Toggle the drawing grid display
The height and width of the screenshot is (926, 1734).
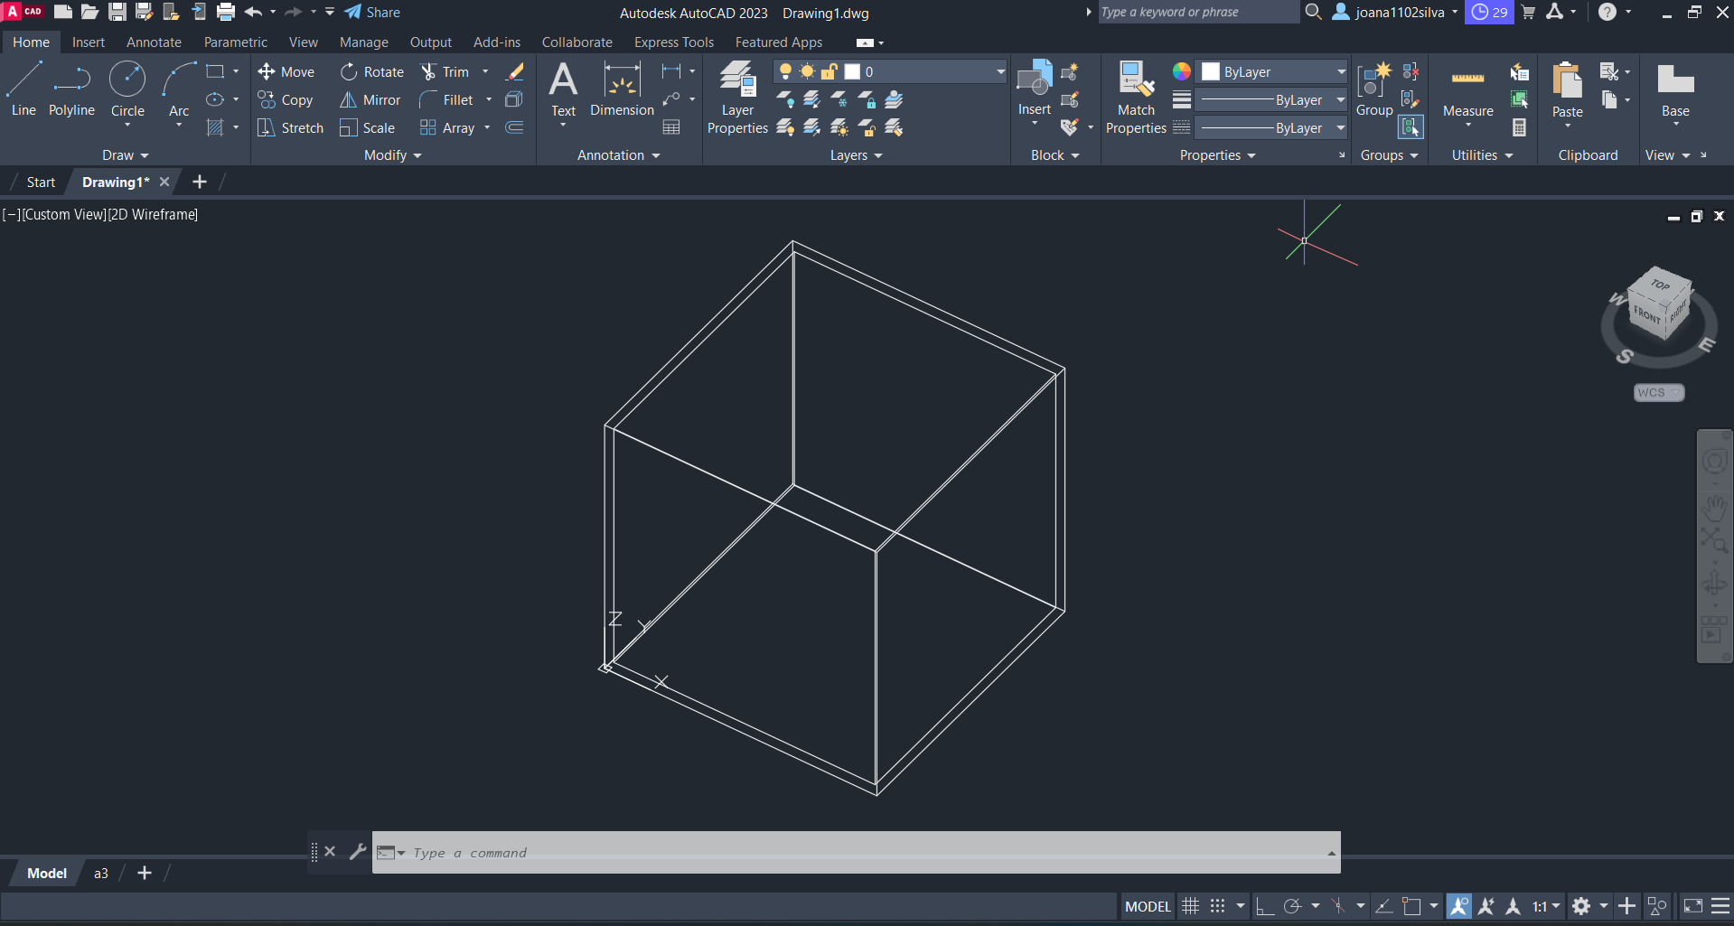click(1191, 906)
